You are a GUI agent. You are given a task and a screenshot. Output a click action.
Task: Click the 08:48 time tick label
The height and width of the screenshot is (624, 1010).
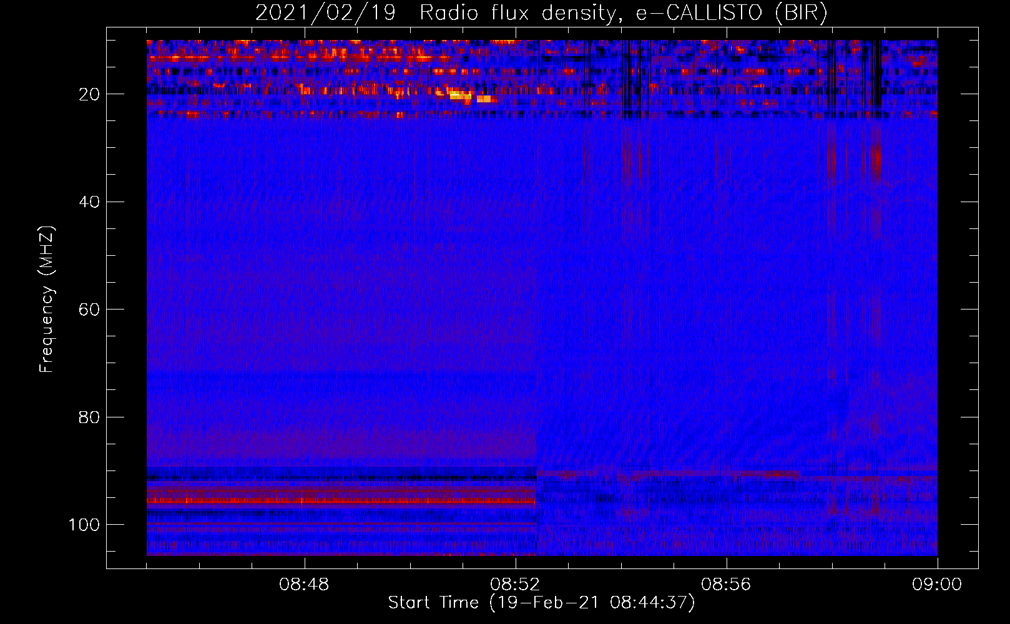(304, 585)
